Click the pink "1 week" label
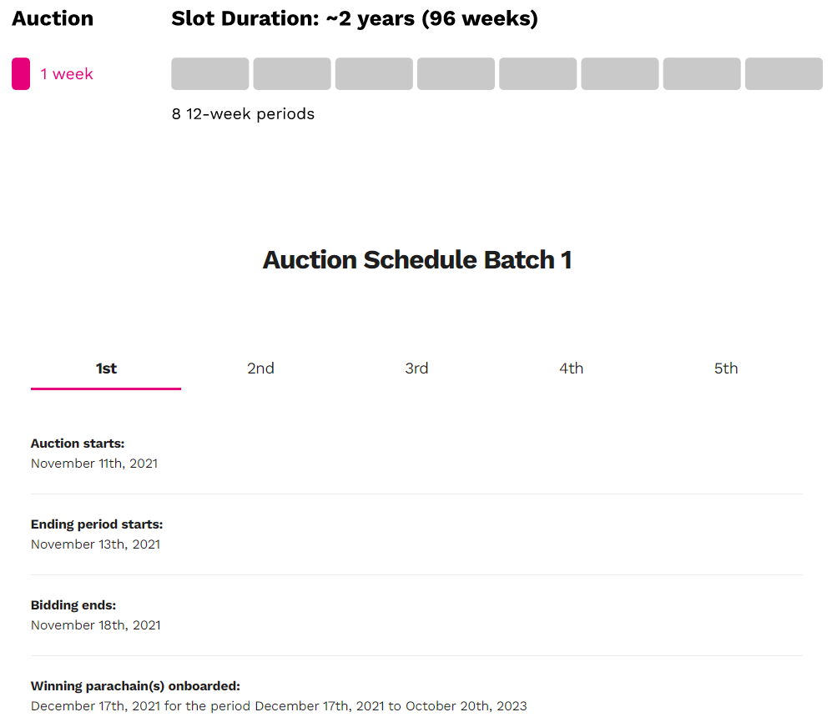Screen dimensions: 832x722 [x=67, y=74]
